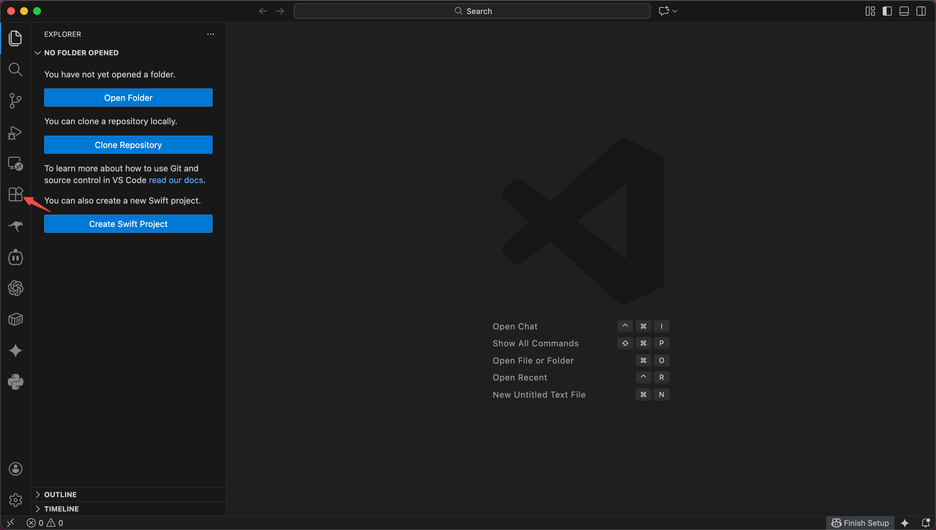The height and width of the screenshot is (530, 936).
Task: Open the Swift bird icon panel
Action: [15, 226]
